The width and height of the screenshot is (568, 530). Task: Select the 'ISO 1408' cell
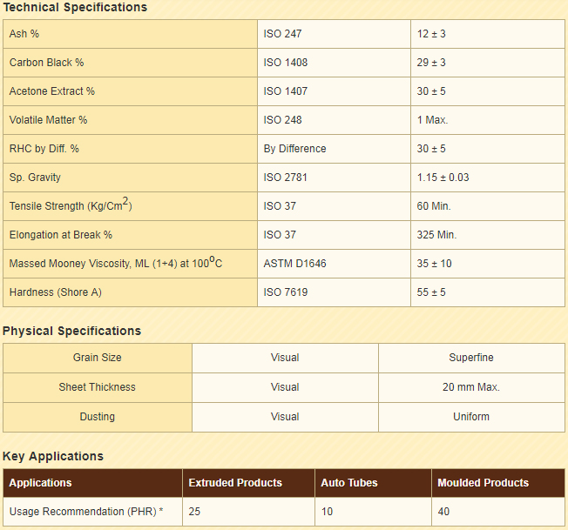click(334, 63)
